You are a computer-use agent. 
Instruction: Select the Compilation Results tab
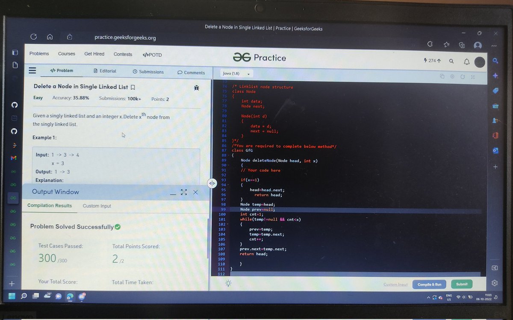tap(50, 206)
